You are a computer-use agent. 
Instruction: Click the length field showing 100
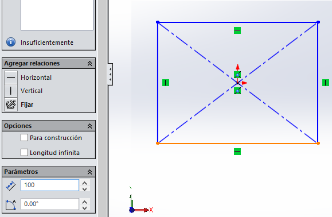coord(50,185)
